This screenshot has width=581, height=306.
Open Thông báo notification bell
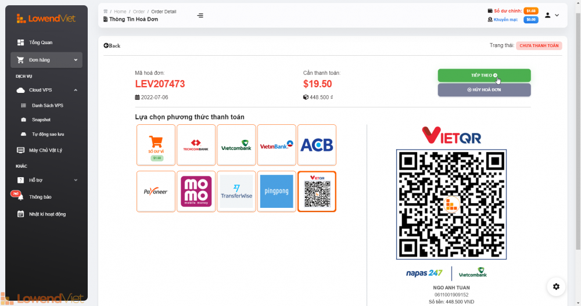(x=20, y=197)
